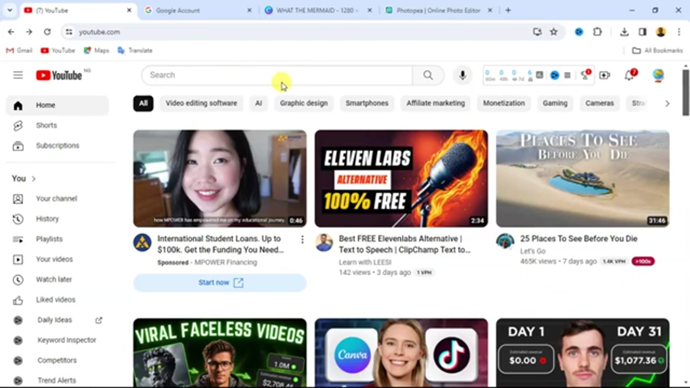Image resolution: width=690 pixels, height=388 pixels.
Task: Select the Gaming chip
Action: (x=555, y=103)
